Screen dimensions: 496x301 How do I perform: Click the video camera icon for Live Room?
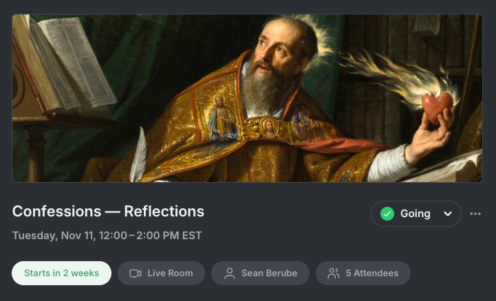[x=136, y=274]
